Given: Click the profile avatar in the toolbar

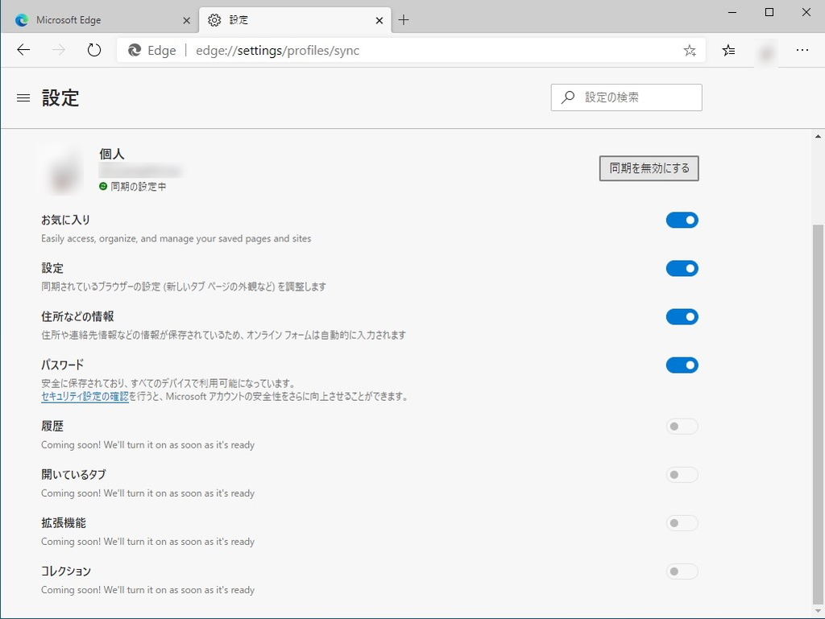Looking at the screenshot, I should [x=766, y=50].
